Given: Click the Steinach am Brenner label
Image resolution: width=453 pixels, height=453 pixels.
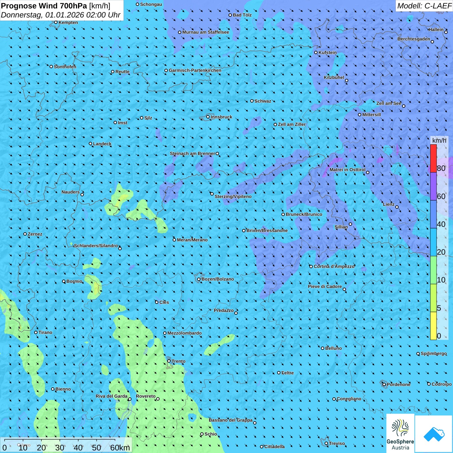Looking at the screenshot, I should 193,153.
